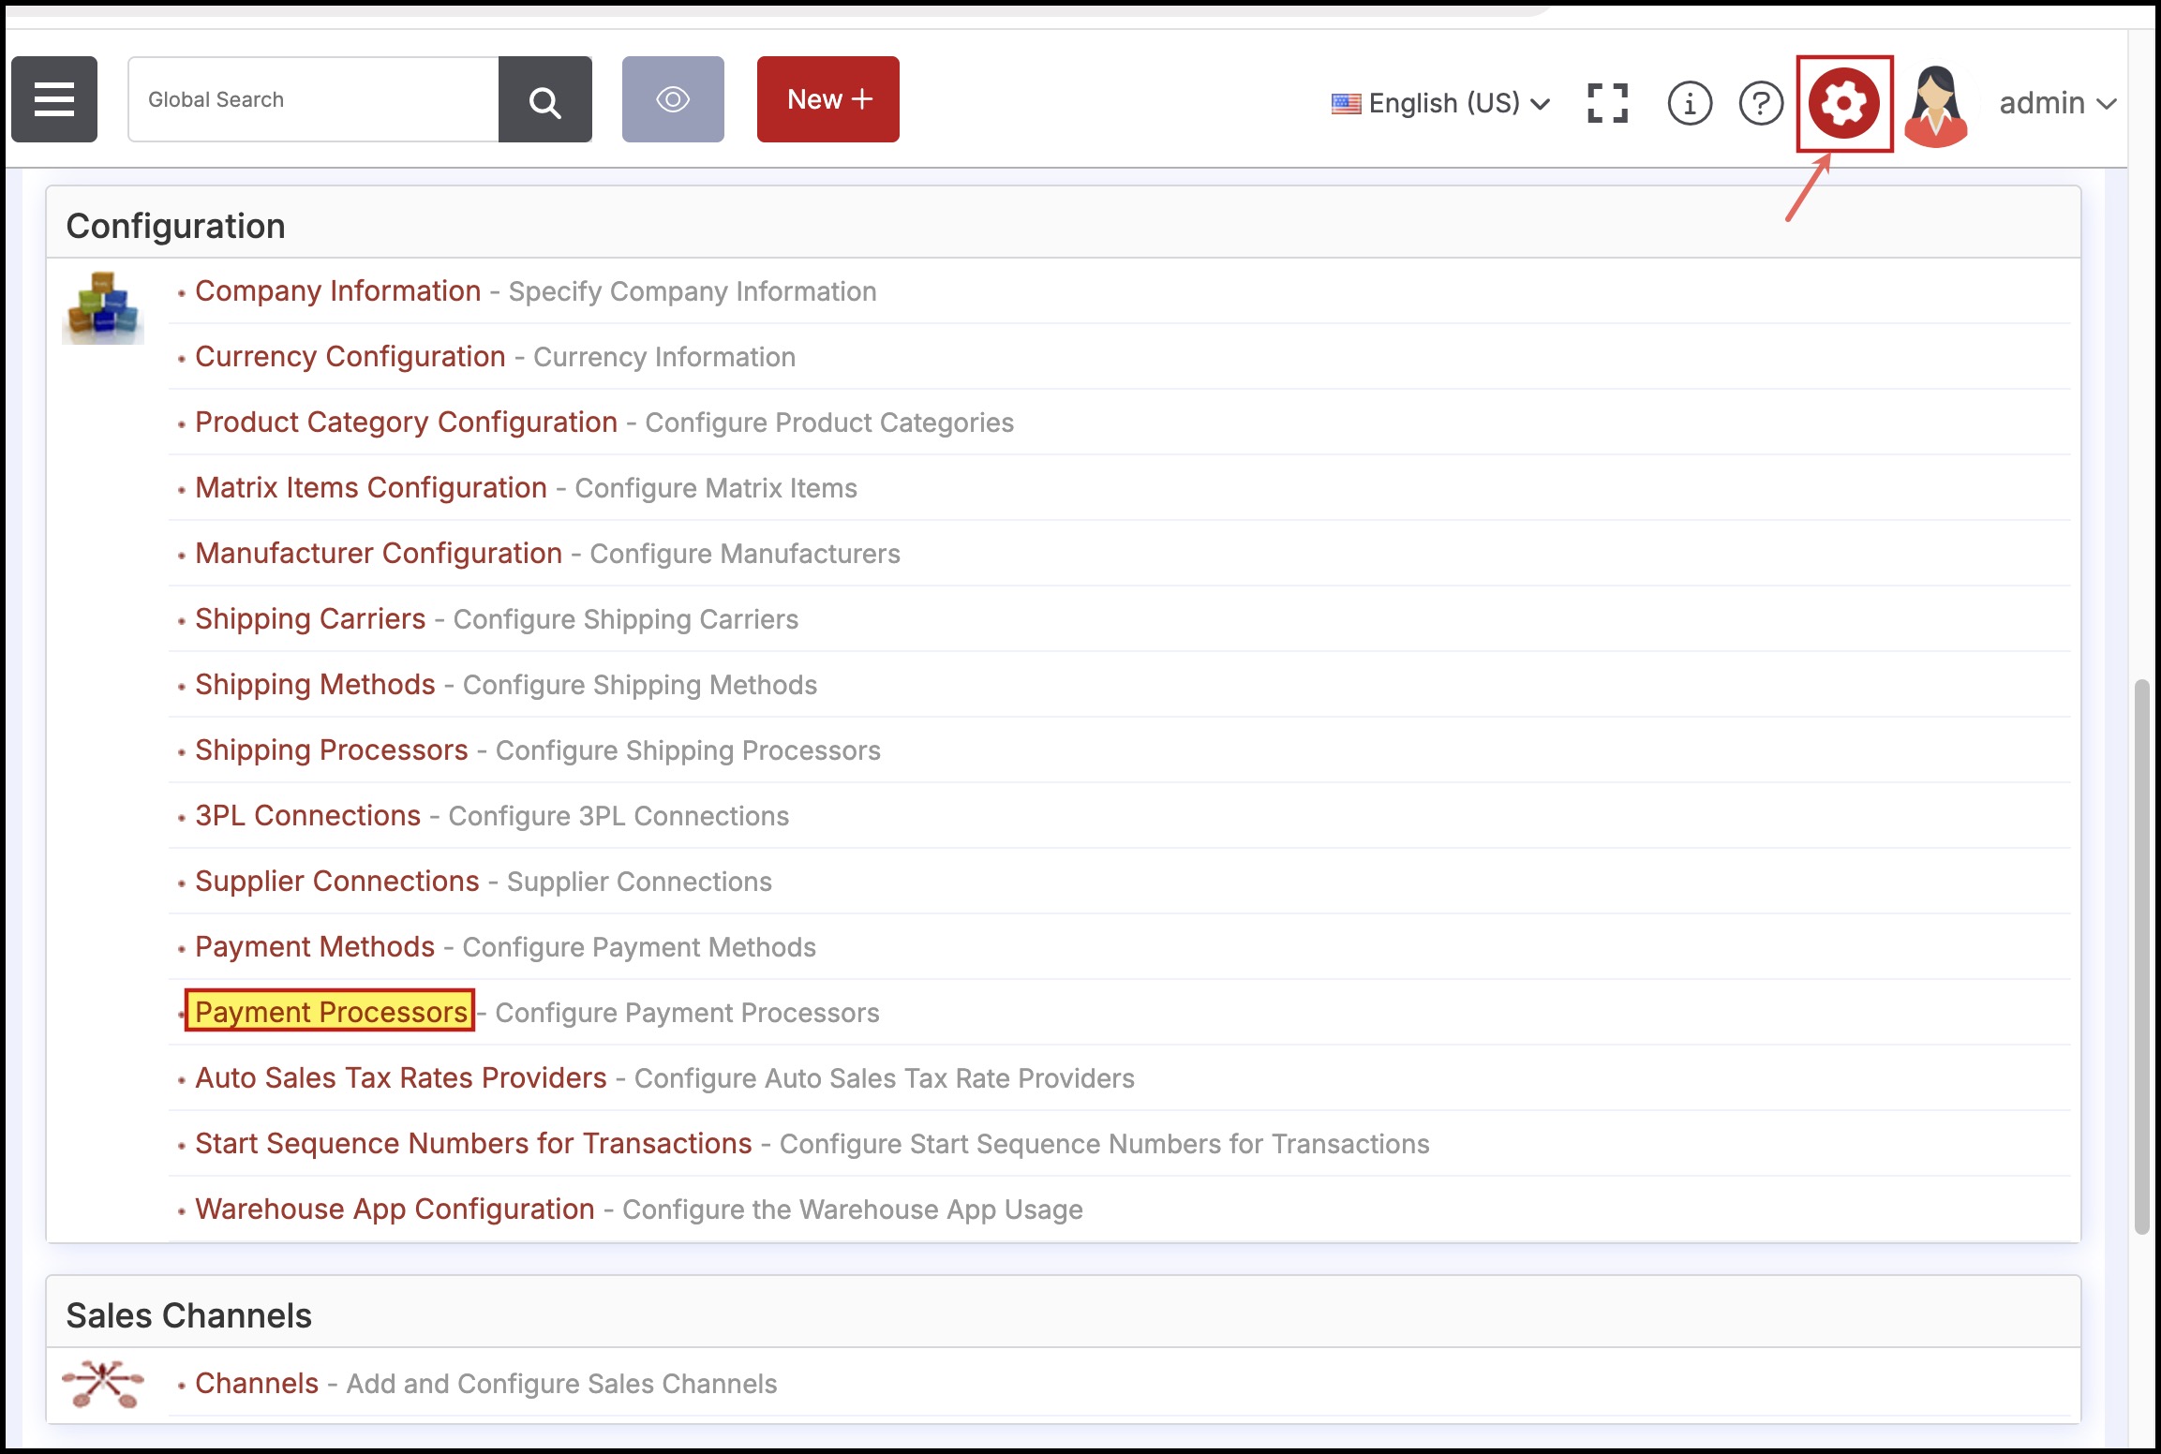Focus the Global Search input field
The height and width of the screenshot is (1454, 2161).
click(313, 99)
